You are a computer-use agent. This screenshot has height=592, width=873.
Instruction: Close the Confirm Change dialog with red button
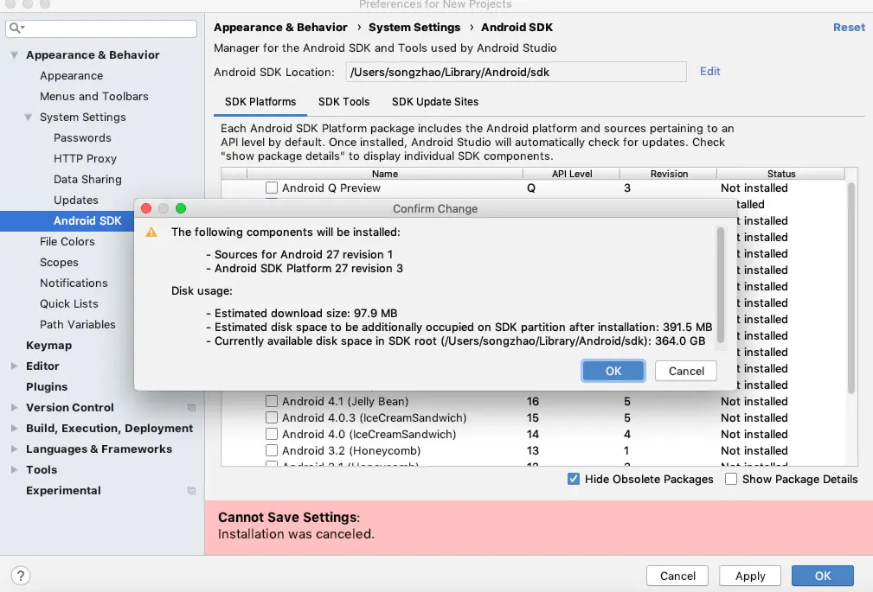click(x=146, y=208)
